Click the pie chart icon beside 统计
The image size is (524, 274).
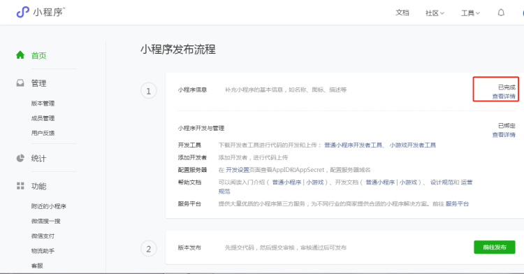click(20, 158)
